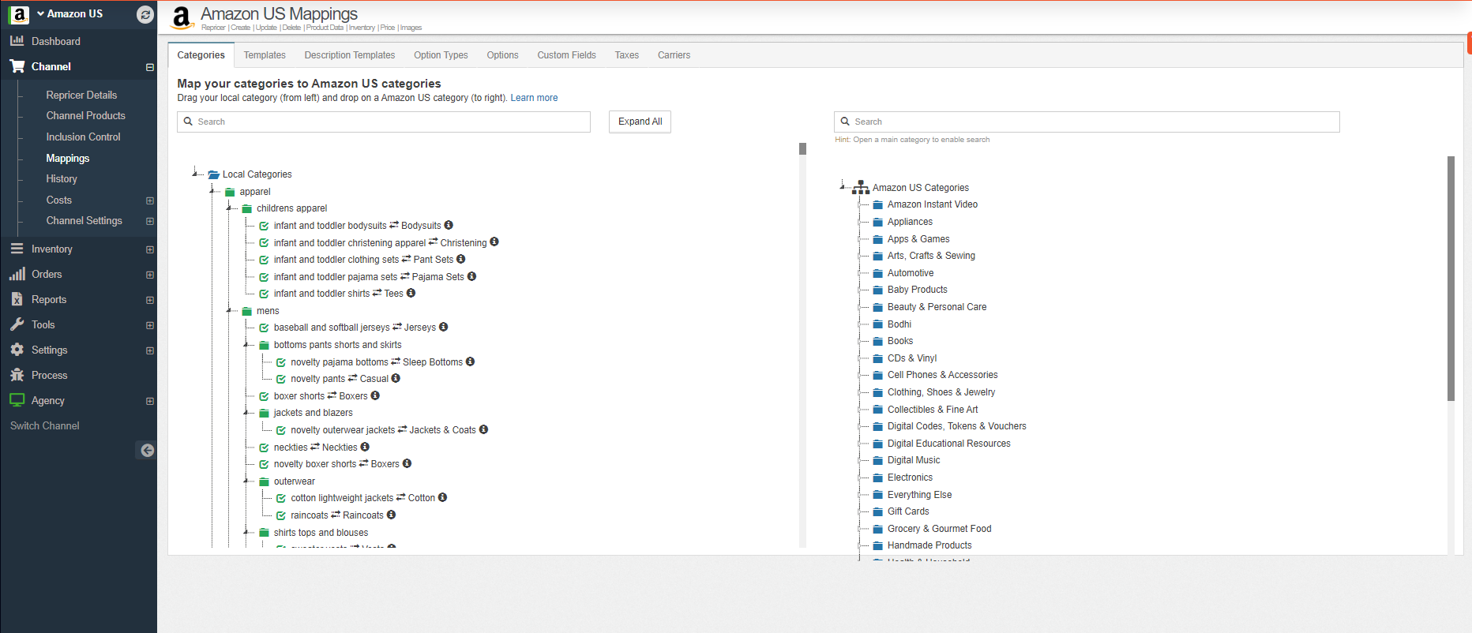The height and width of the screenshot is (633, 1472).
Task: Open the Learn more link
Action: [x=534, y=98]
